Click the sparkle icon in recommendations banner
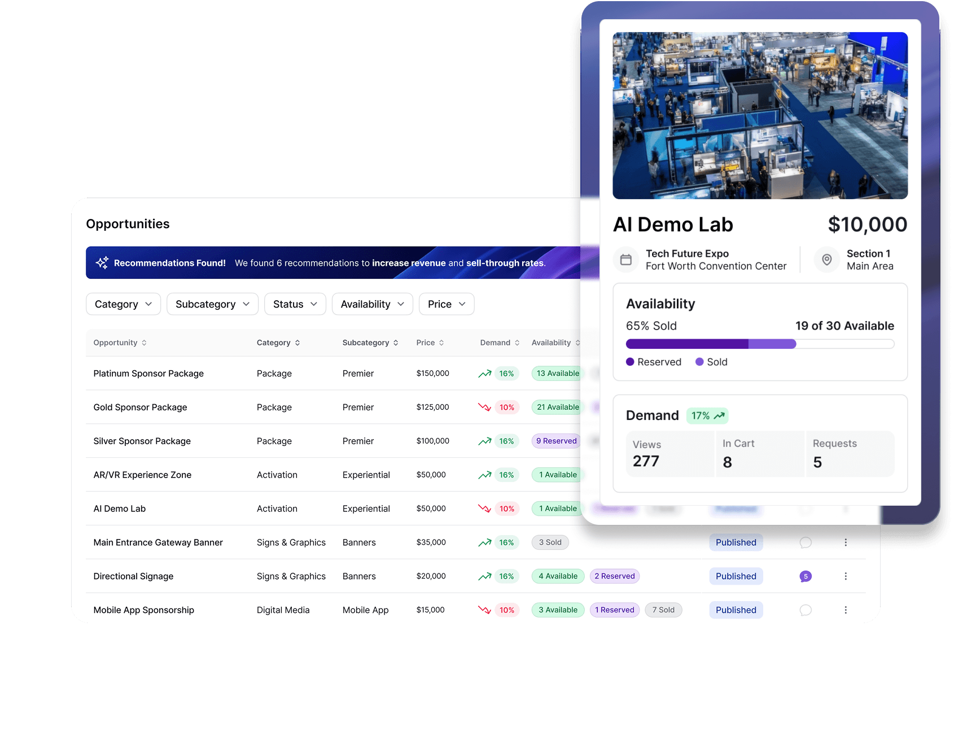The height and width of the screenshot is (745, 954). pos(102,262)
